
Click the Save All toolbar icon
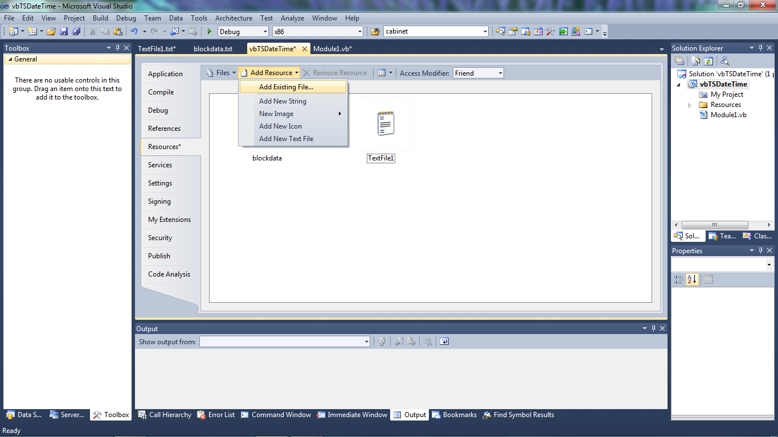76,32
